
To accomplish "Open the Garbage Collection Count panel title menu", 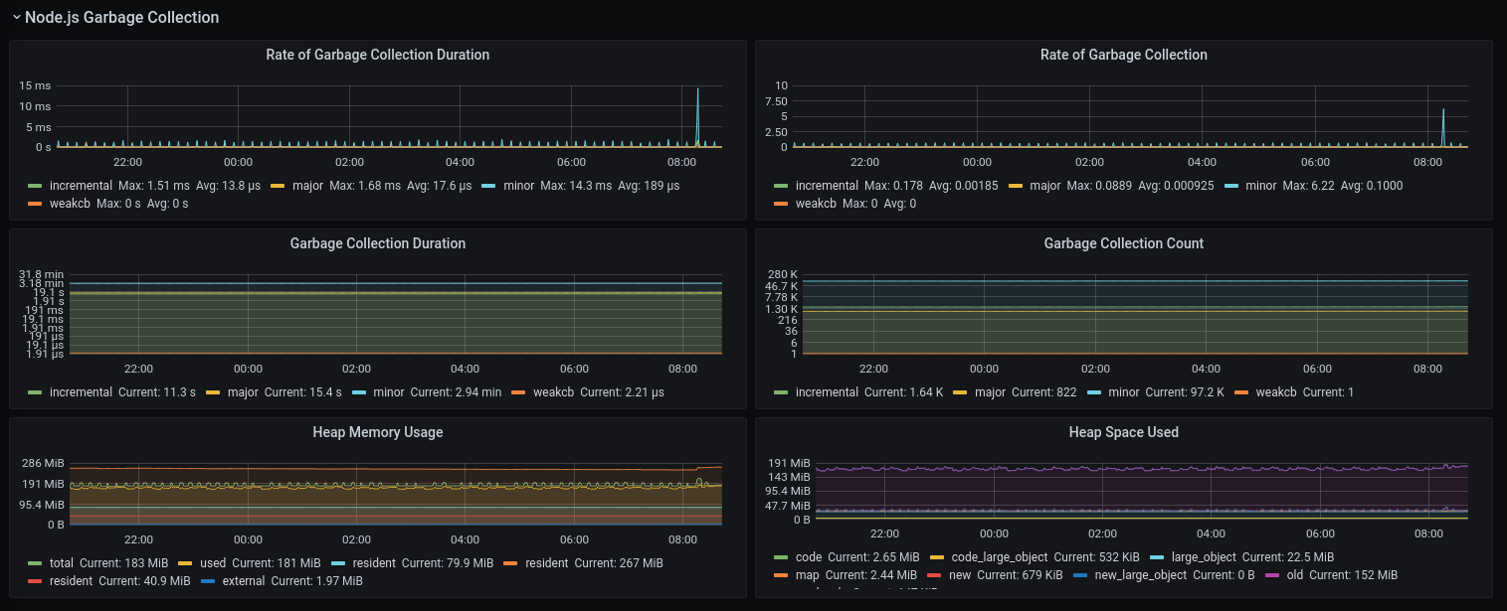I will [x=1123, y=243].
